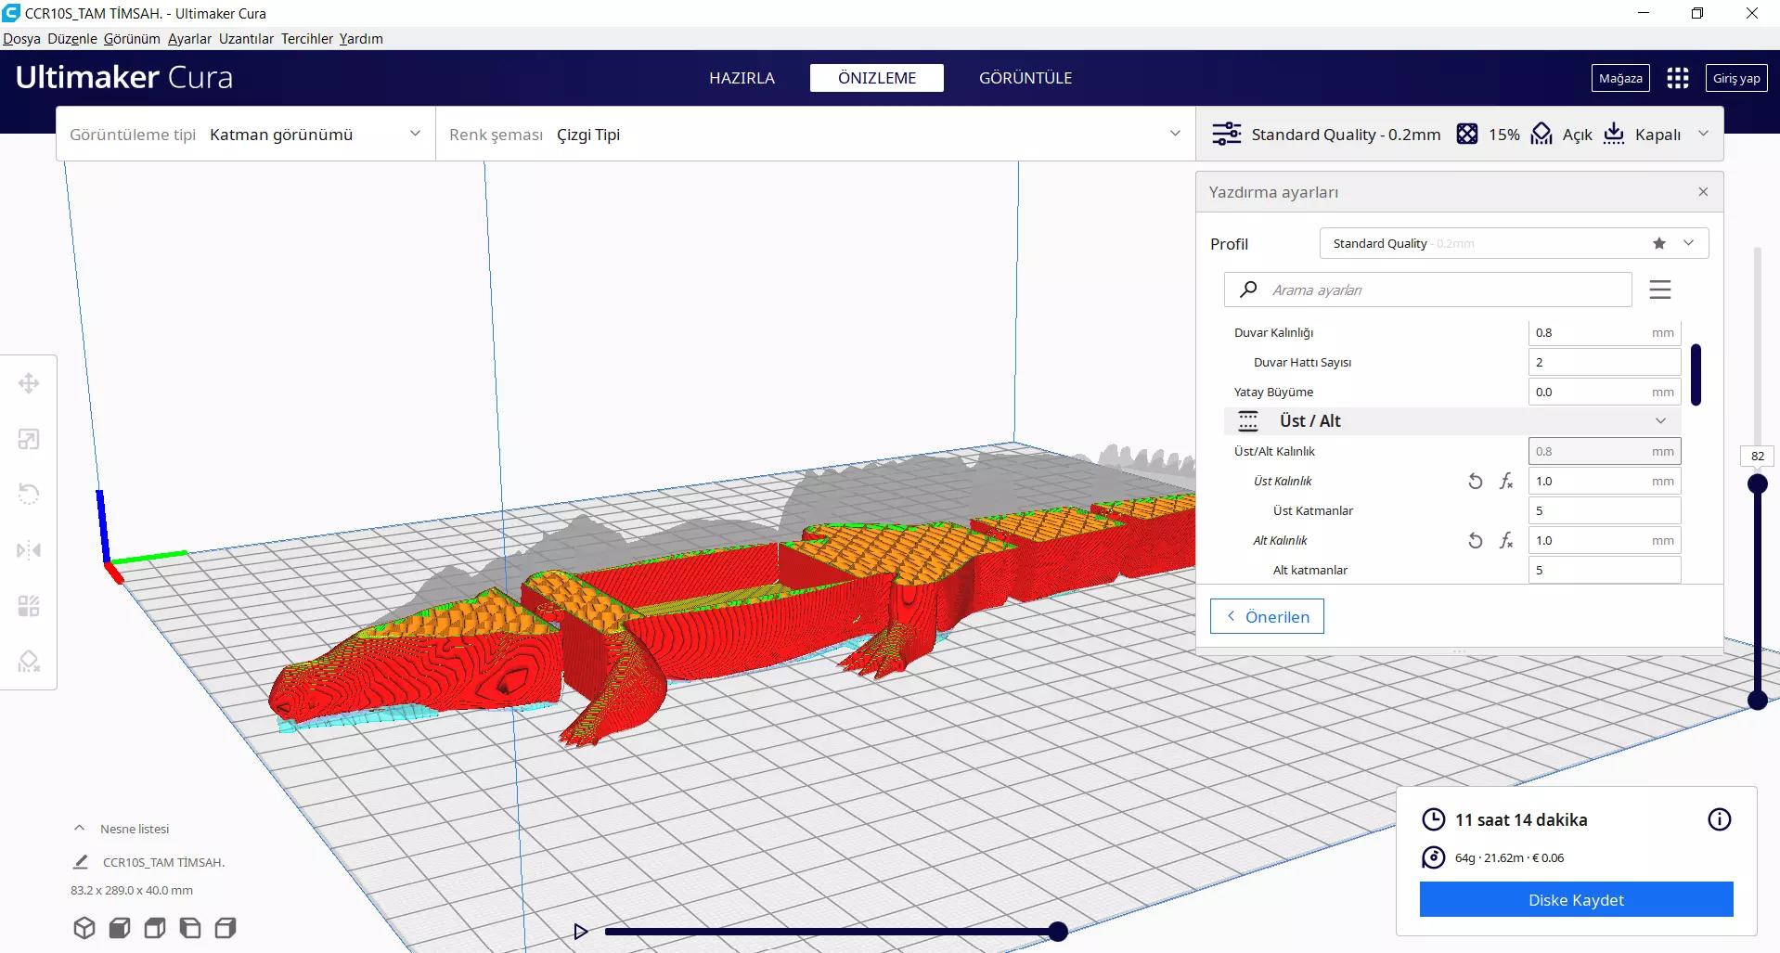This screenshot has height=953, width=1780.
Task: Open the Yardım menu
Action: pos(361,39)
